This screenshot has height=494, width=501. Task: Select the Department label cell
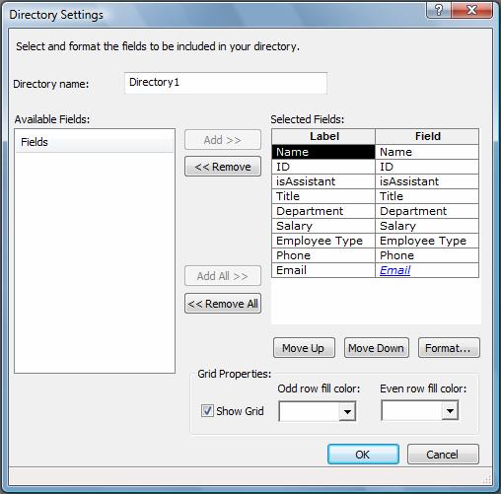tap(323, 211)
